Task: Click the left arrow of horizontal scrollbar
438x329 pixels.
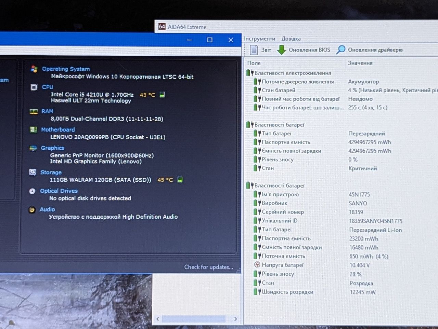Action: pyautogui.click(x=158, y=319)
